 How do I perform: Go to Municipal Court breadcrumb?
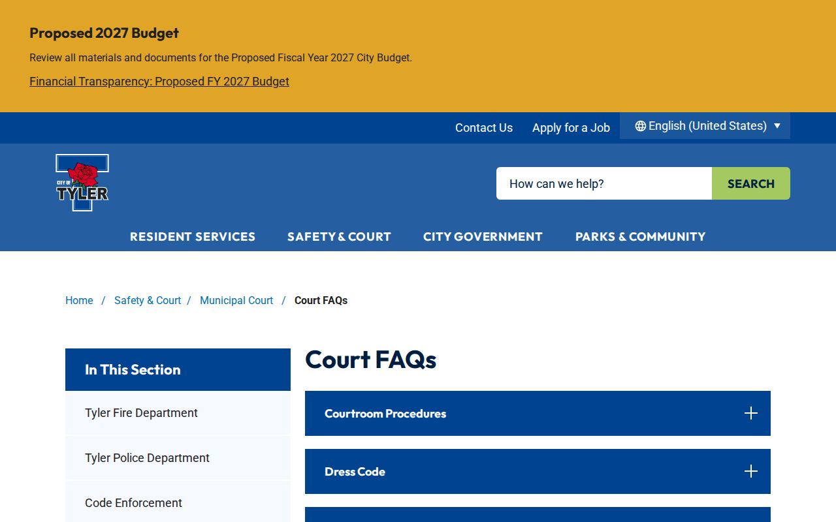[x=236, y=300]
